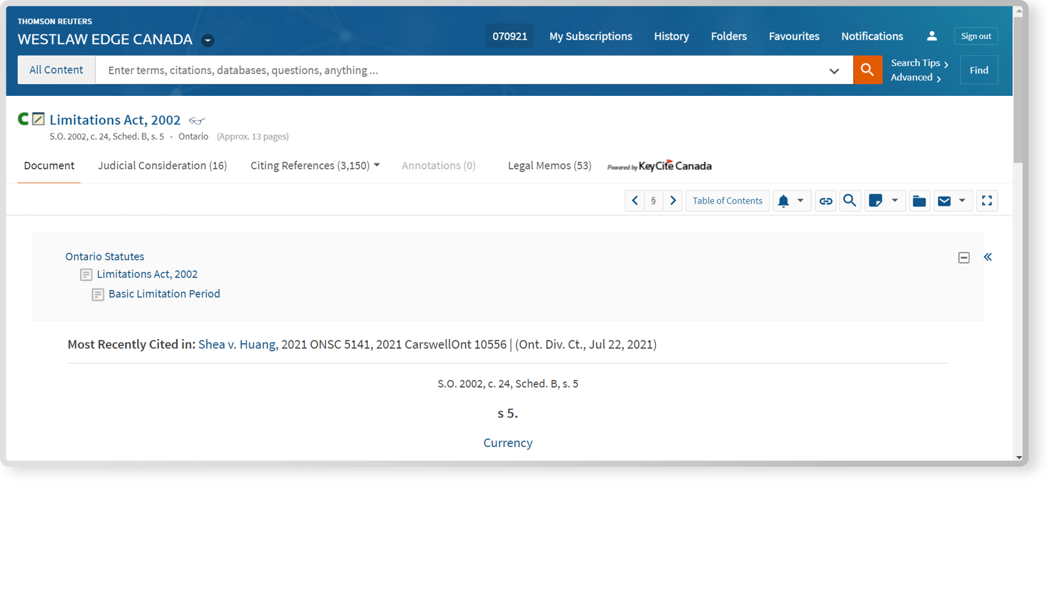Save to folder icon
This screenshot has height=595, width=1059.
pos(919,201)
